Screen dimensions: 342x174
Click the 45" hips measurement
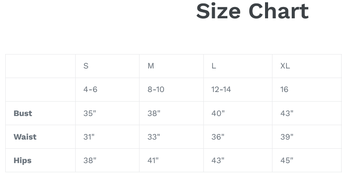287,160
